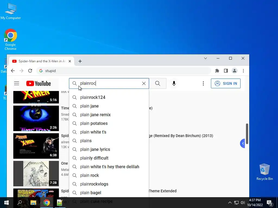This screenshot has width=278, height=208.
Task: Open the Chrome profile avatar
Action: [x=234, y=71]
